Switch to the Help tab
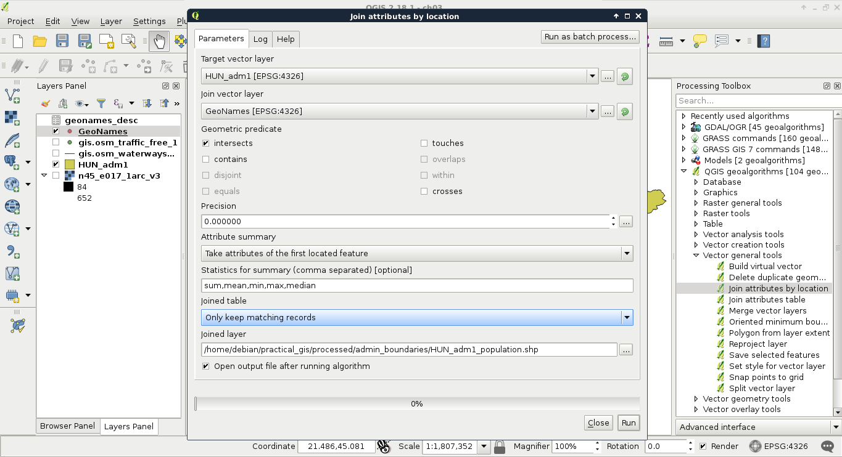Viewport: 842px width, 457px height. coord(286,39)
